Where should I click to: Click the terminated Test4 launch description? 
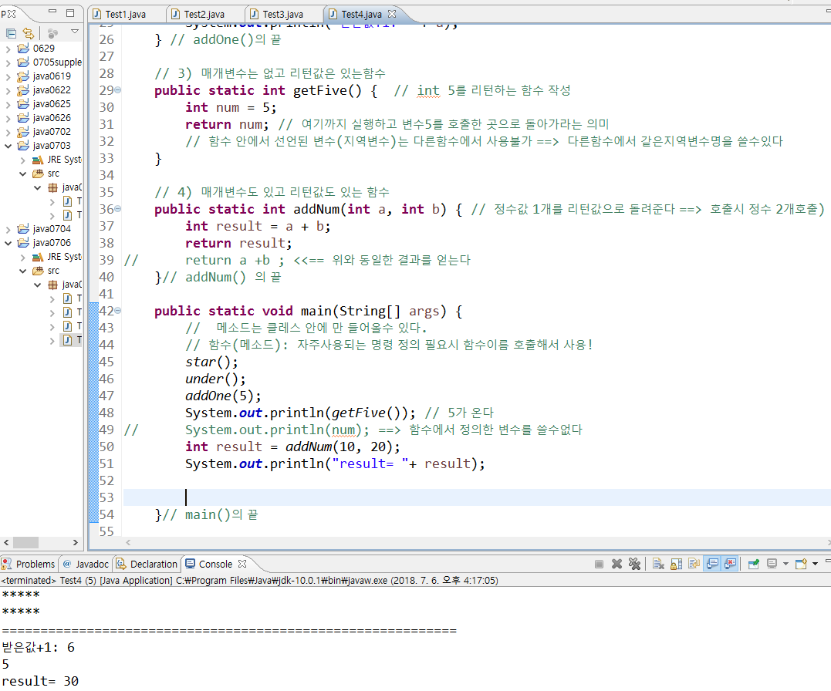(250, 580)
